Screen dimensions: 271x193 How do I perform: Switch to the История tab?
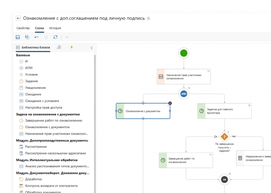coord(55,28)
